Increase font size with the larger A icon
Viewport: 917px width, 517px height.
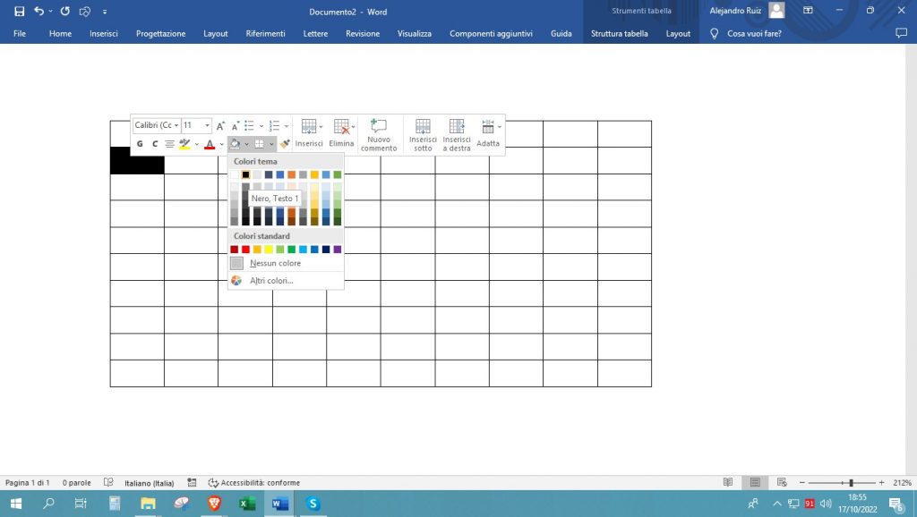[220, 126]
